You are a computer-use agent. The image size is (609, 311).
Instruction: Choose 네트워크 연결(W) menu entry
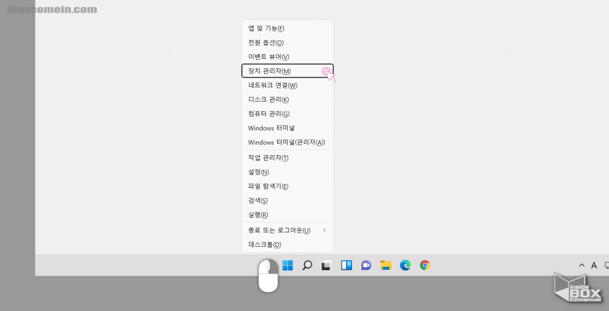click(287, 85)
